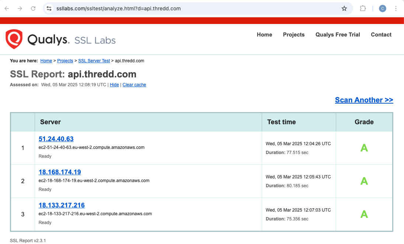Screen dimensions: 404x244
Task: Click row number 2 cell
Action: [23, 181]
